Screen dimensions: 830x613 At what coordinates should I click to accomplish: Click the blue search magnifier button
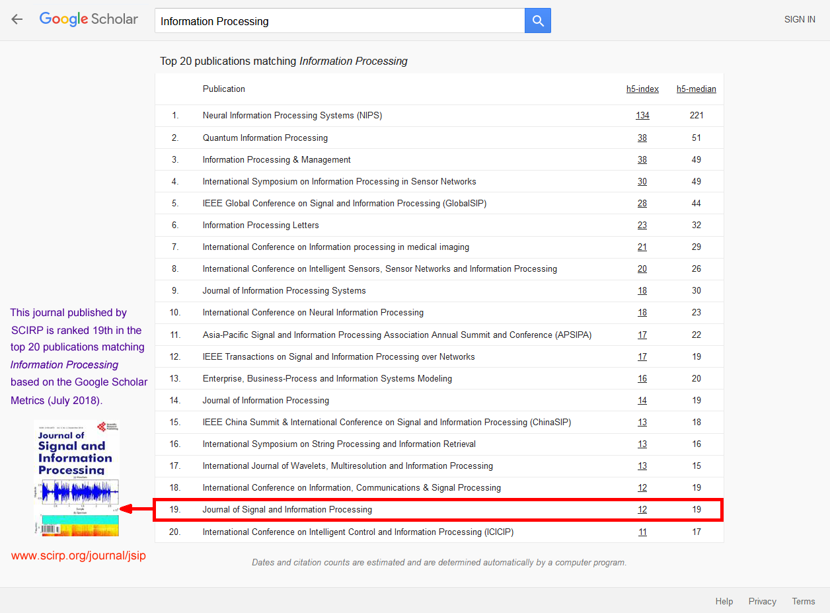(538, 21)
